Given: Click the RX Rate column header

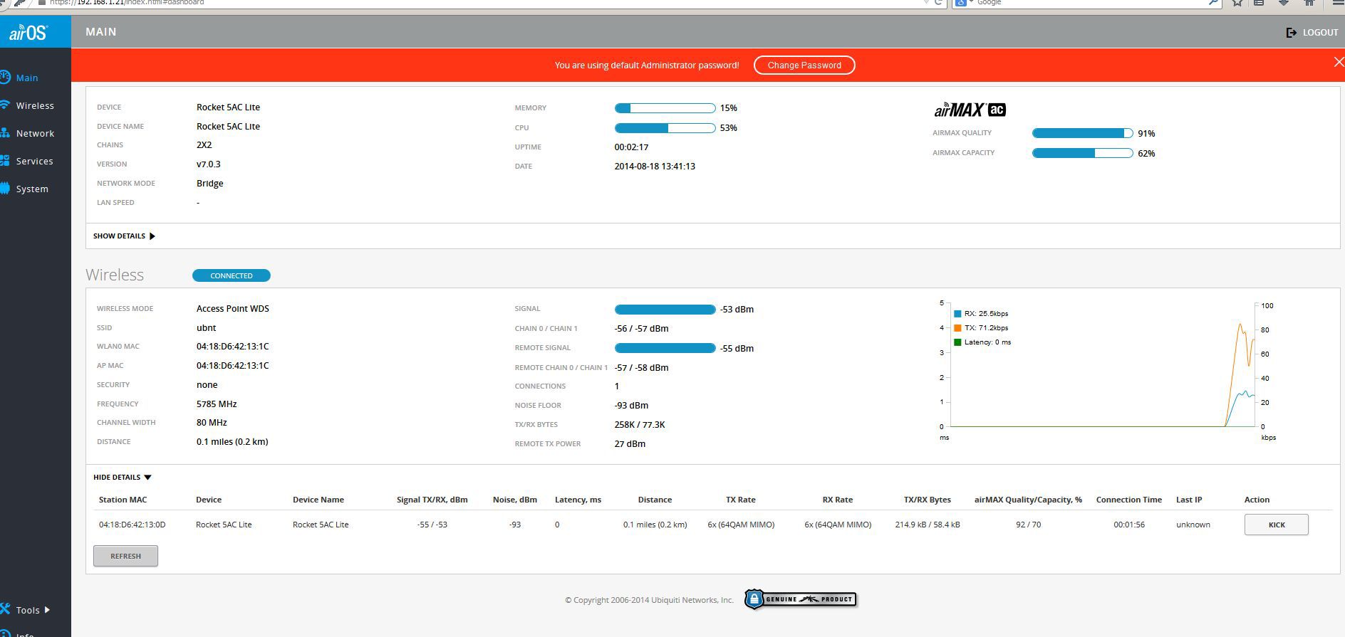Looking at the screenshot, I should pyautogui.click(x=838, y=500).
